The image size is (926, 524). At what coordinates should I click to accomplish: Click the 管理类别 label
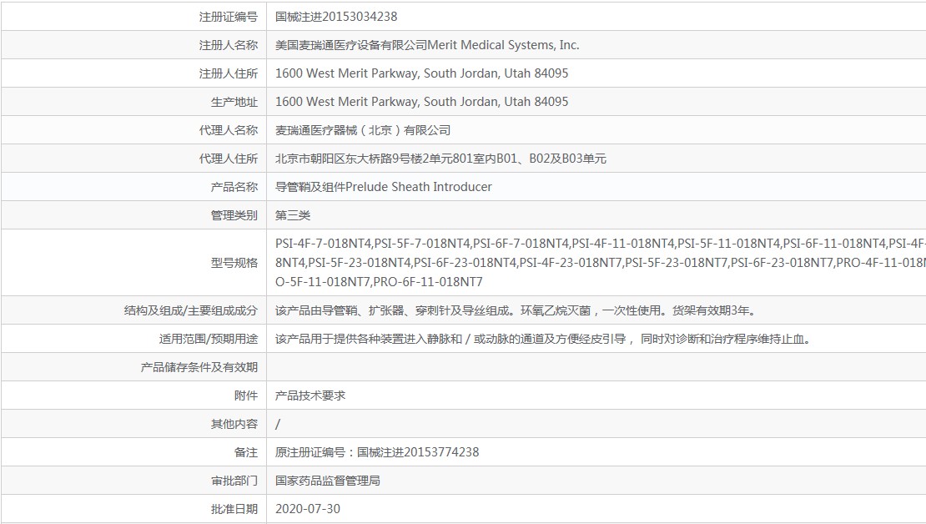point(234,215)
